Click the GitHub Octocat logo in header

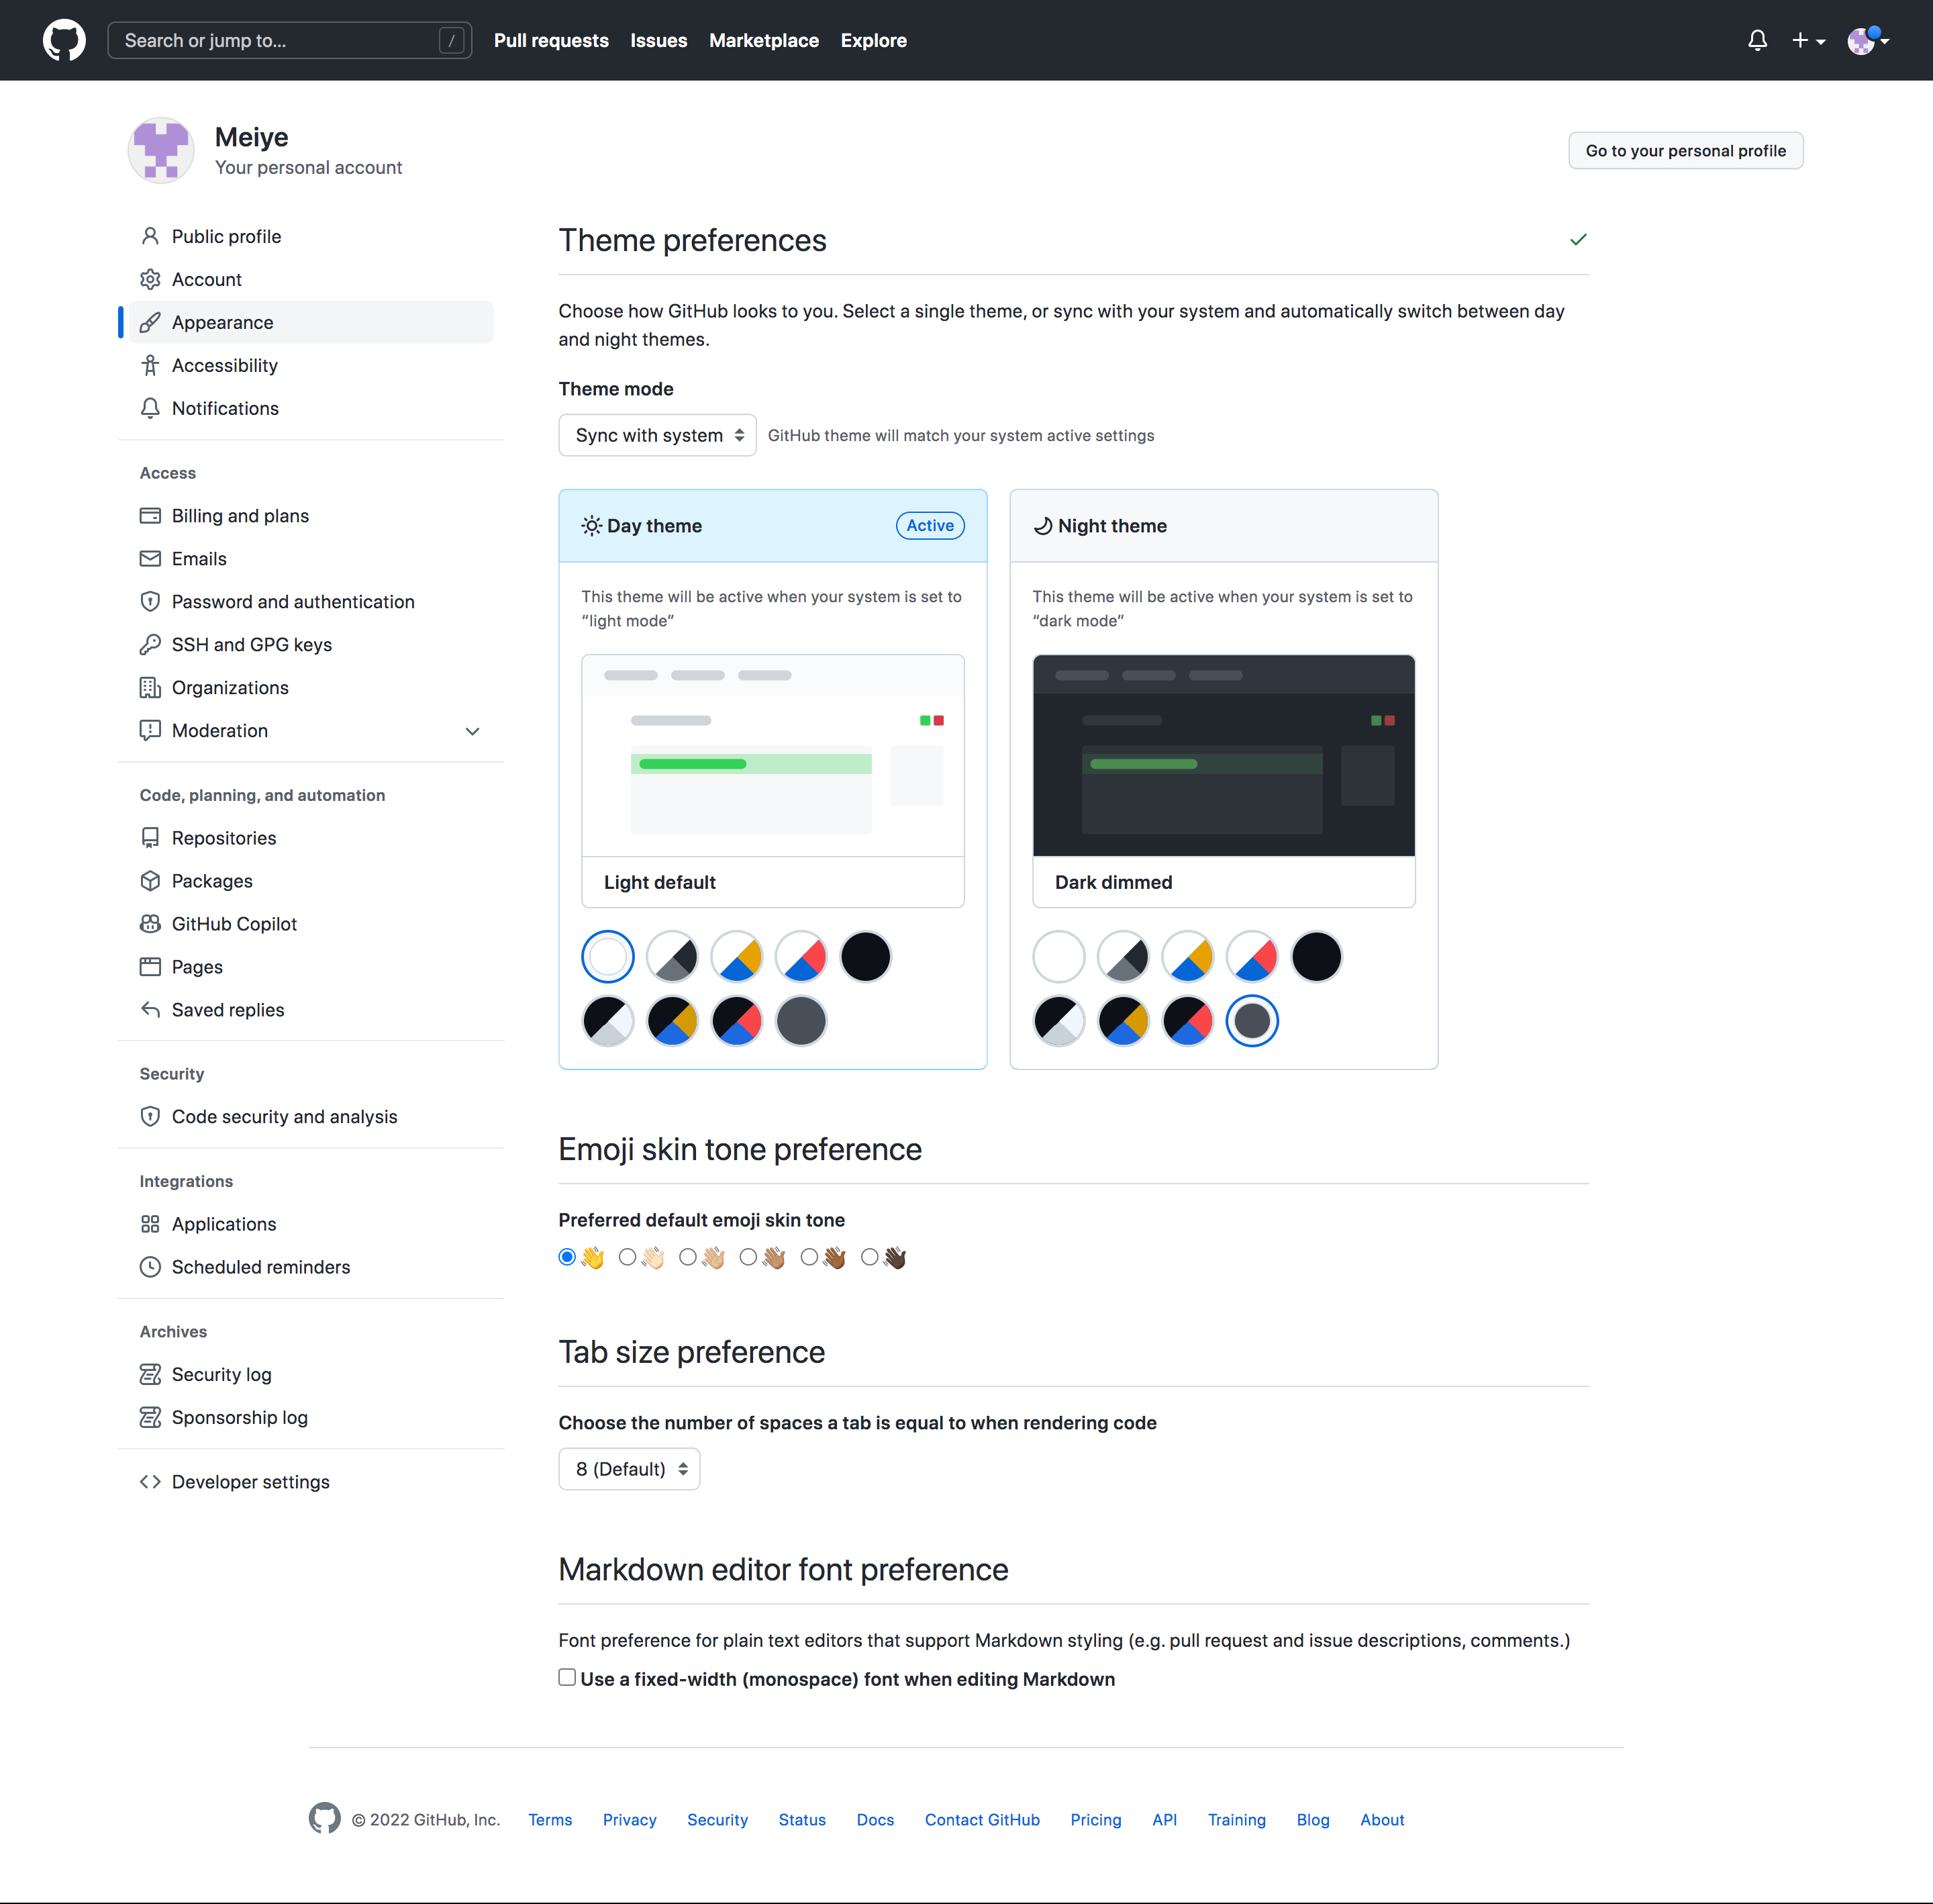pyautogui.click(x=64, y=40)
